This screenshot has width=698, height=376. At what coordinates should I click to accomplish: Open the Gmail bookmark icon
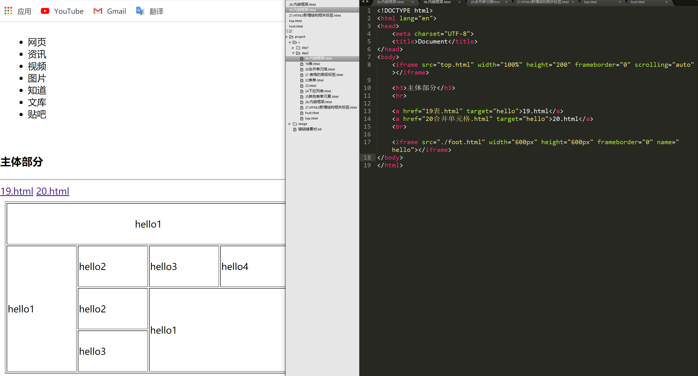point(98,11)
